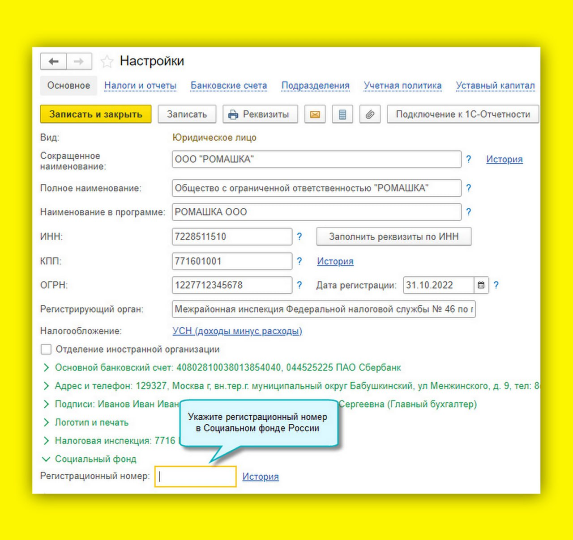Open calendar picker for Дата регистрации
Screen dimensions: 573x540
(x=481, y=285)
